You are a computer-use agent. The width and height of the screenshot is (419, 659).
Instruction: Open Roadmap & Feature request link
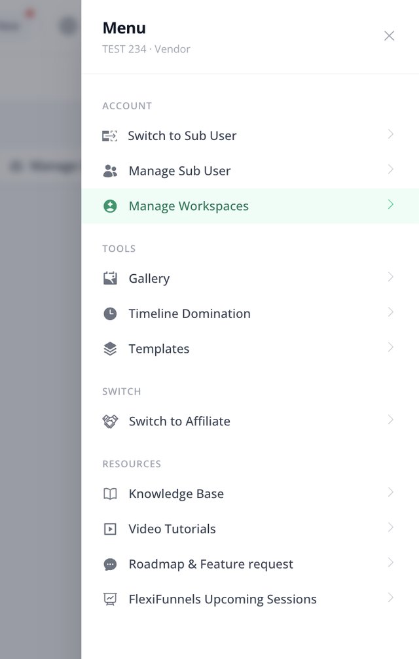[250, 564]
